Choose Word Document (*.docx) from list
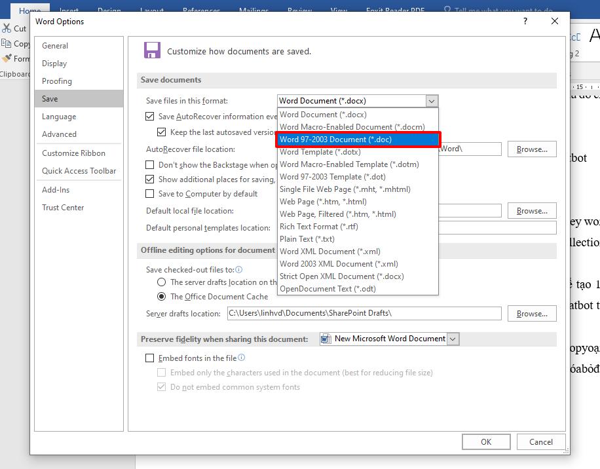This screenshot has width=600, height=469. 358,115
